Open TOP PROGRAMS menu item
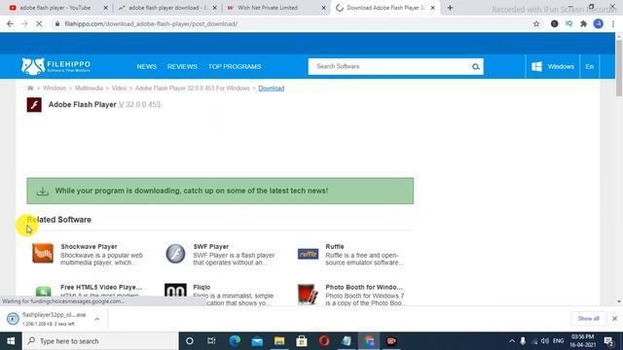Image resolution: width=623 pixels, height=350 pixels. pos(235,67)
